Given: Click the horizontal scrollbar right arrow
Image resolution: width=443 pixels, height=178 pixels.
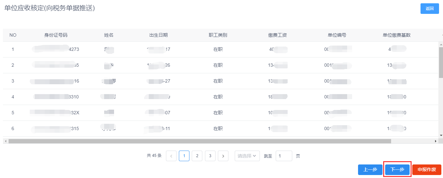Looking at the screenshot, I should [x=435, y=141].
